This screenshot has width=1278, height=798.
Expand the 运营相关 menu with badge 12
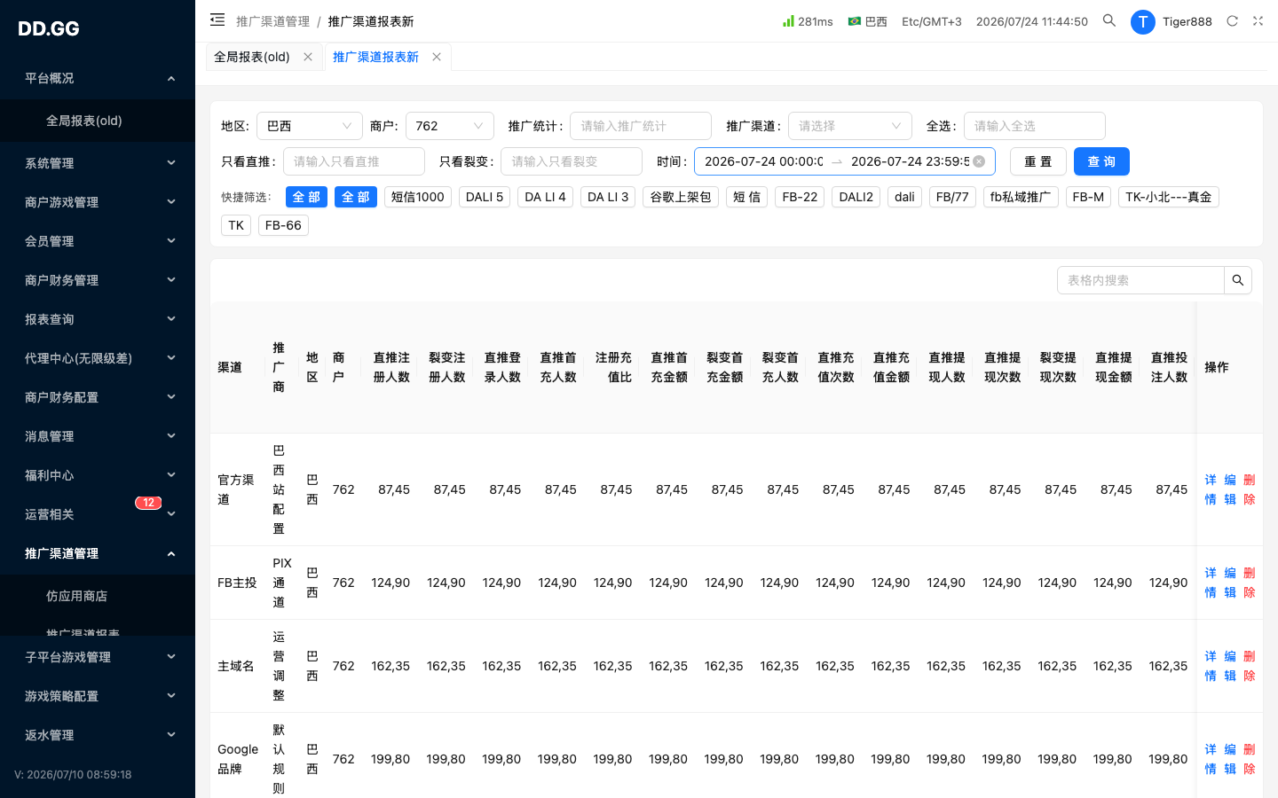pyautogui.click(x=98, y=514)
